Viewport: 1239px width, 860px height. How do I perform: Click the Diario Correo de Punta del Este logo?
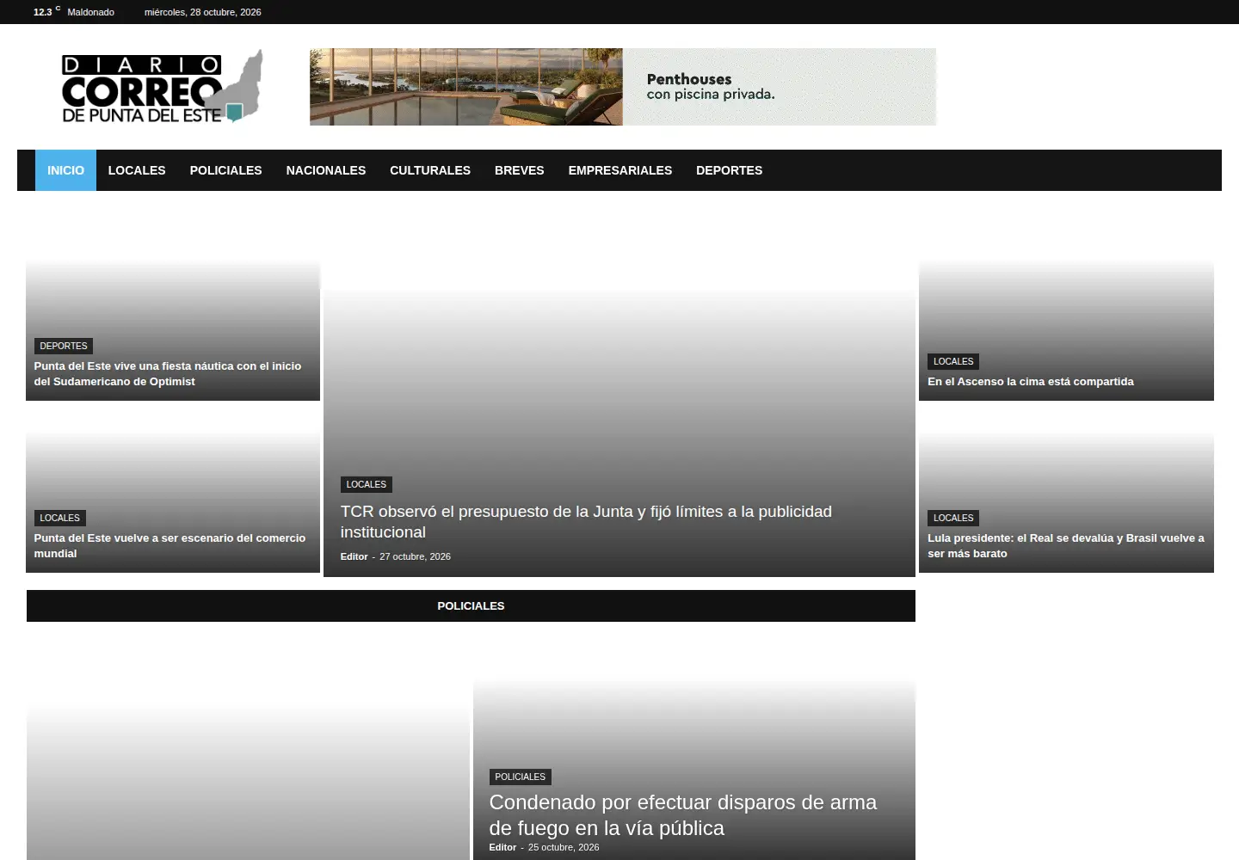point(162,87)
